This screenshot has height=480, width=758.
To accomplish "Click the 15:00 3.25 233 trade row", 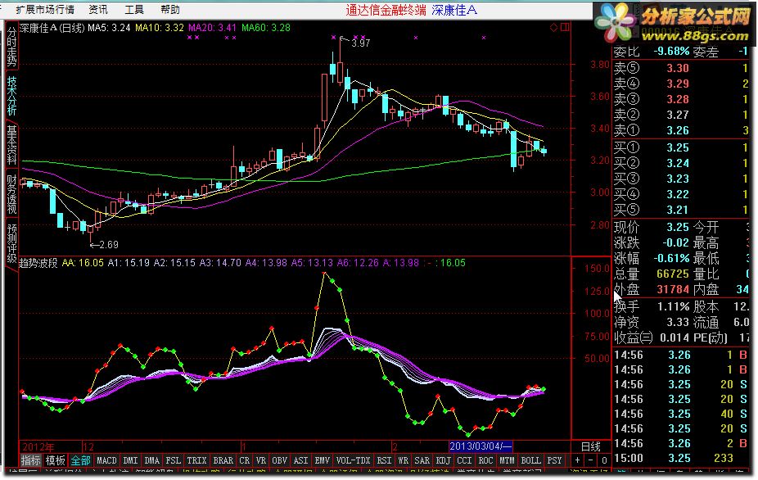I will tap(682, 458).
